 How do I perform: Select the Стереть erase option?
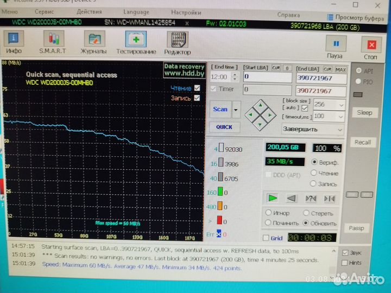coord(306,213)
